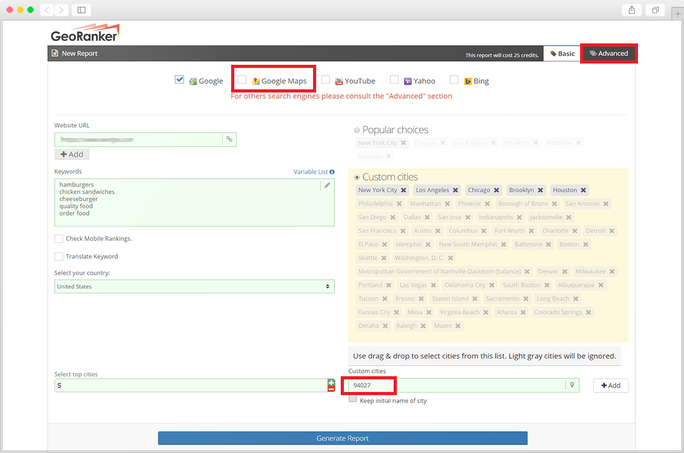Toggle the browser sidebar icon
This screenshot has width=684, height=453.
pos(82,10)
